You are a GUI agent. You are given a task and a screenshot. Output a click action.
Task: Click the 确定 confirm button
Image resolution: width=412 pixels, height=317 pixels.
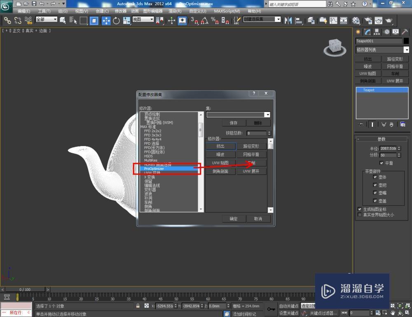[233, 219]
